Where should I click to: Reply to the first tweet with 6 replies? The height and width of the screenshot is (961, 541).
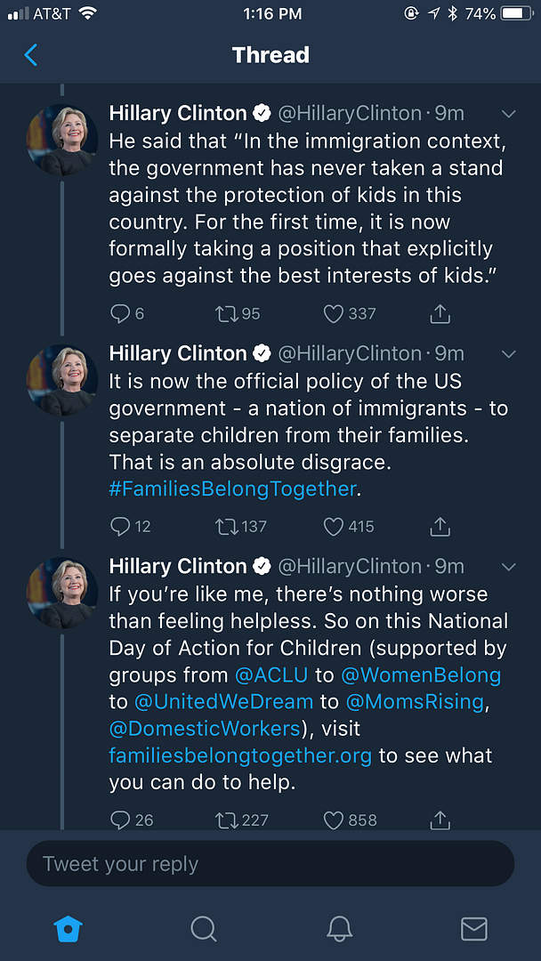pyautogui.click(x=120, y=313)
